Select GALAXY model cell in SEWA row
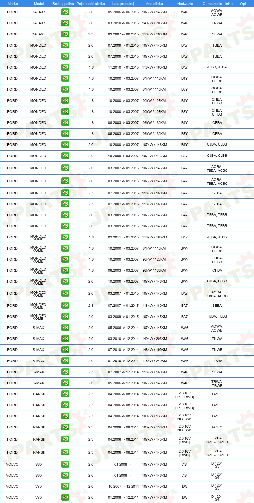Screen dimensions: 254x503 click(x=39, y=34)
